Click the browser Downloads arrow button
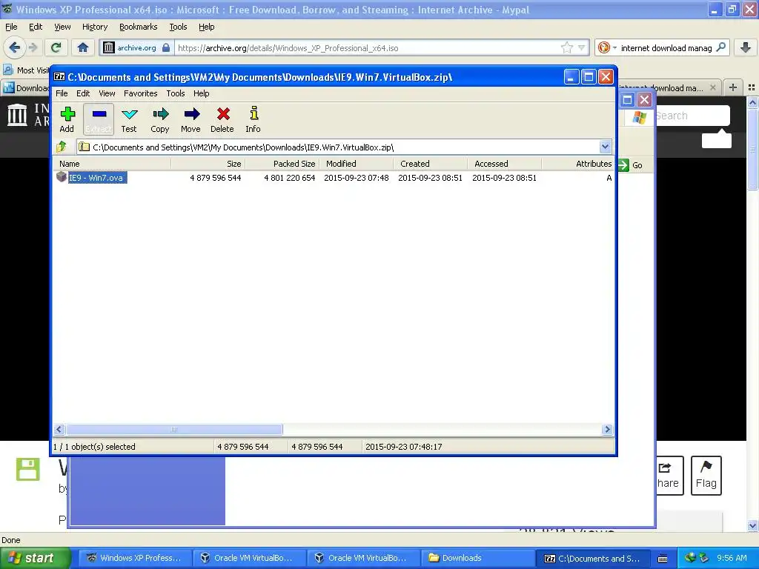 tap(746, 47)
